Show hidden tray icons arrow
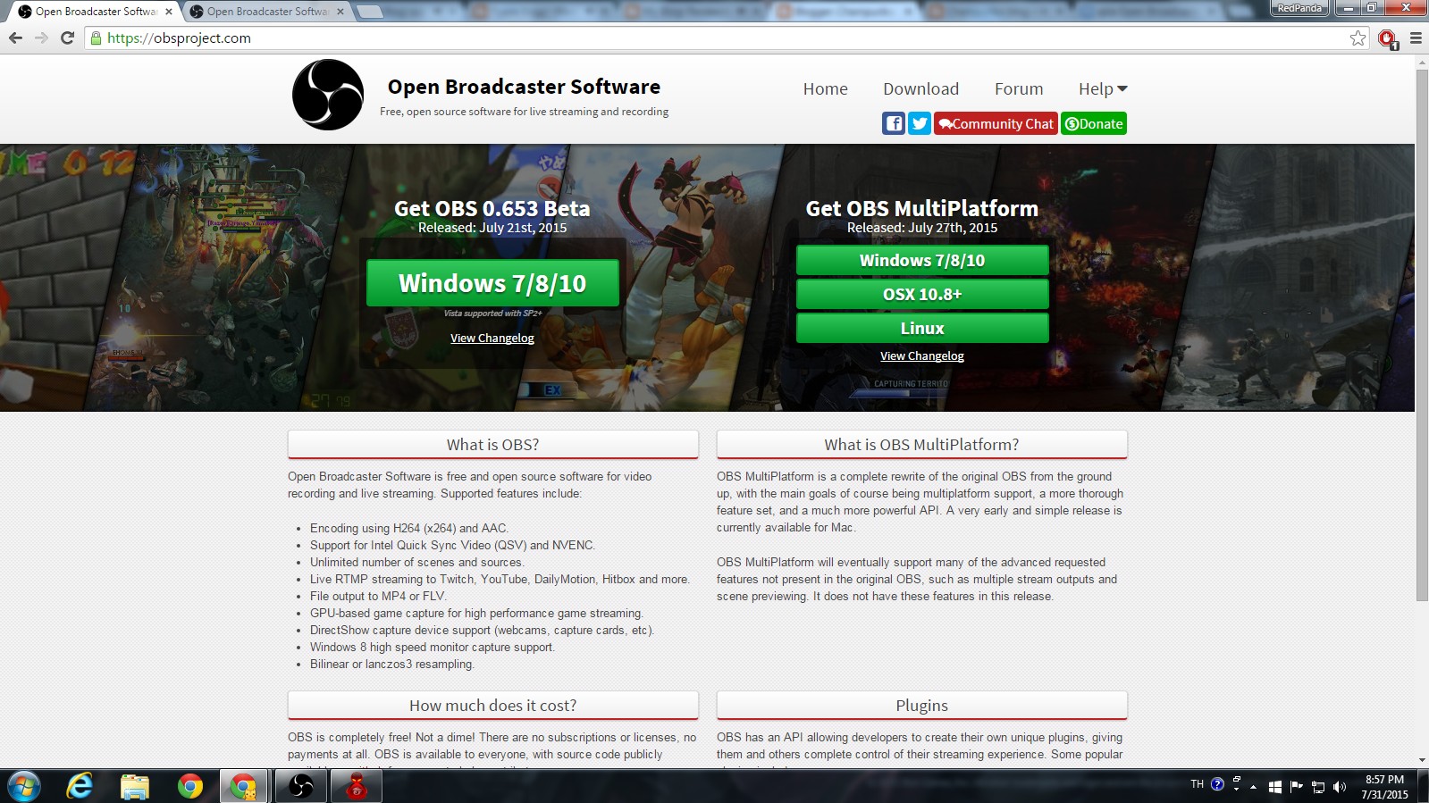The width and height of the screenshot is (1429, 803). tap(1253, 787)
